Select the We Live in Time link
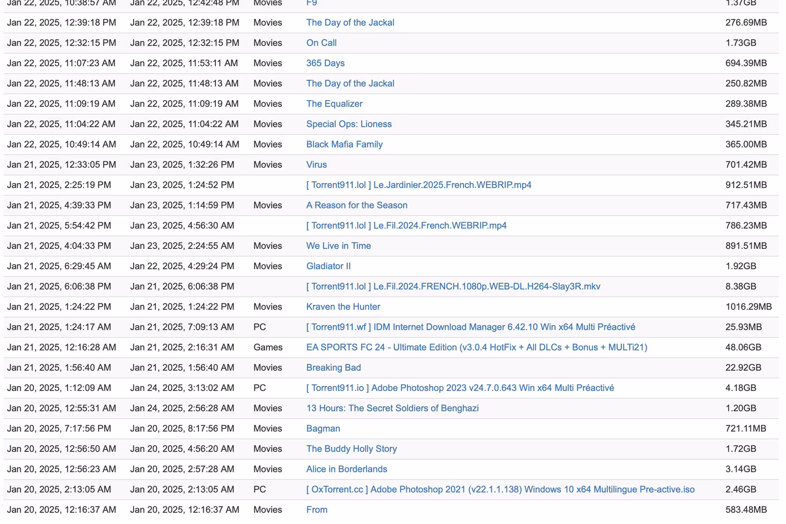786x524 pixels. click(338, 245)
